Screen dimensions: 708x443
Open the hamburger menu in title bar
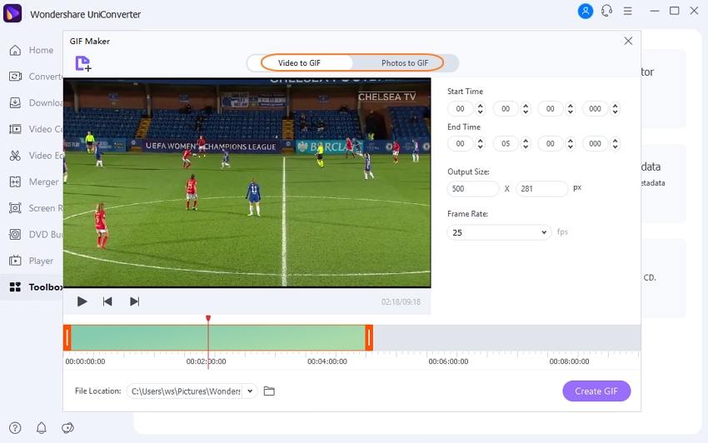(x=628, y=11)
